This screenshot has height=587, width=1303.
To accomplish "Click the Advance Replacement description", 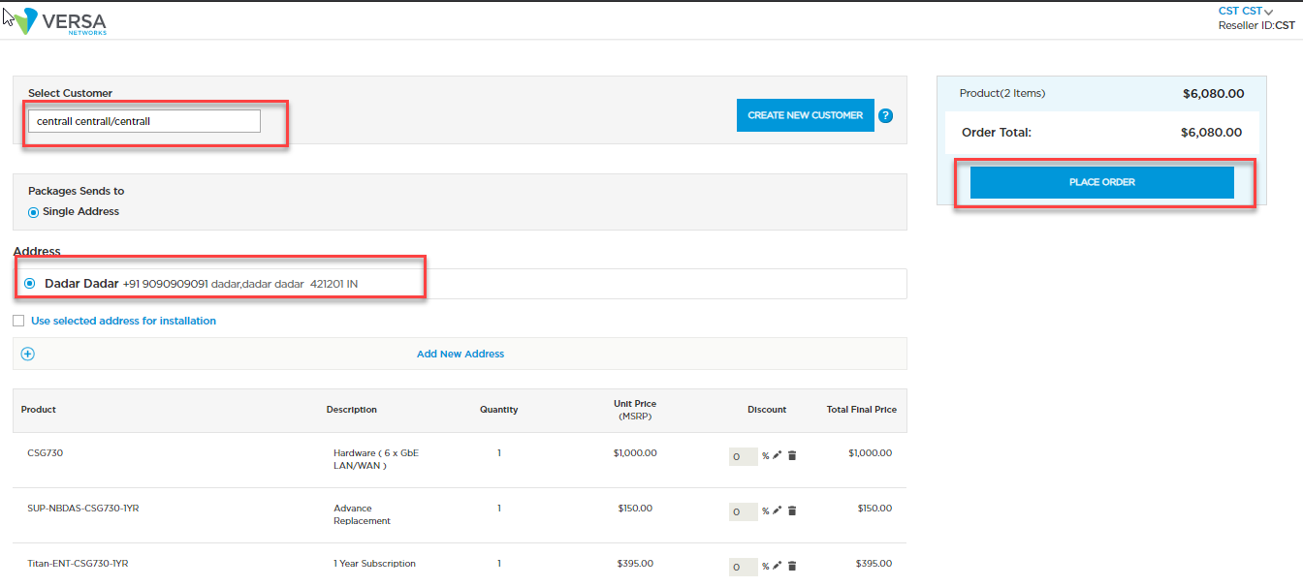I will [363, 514].
